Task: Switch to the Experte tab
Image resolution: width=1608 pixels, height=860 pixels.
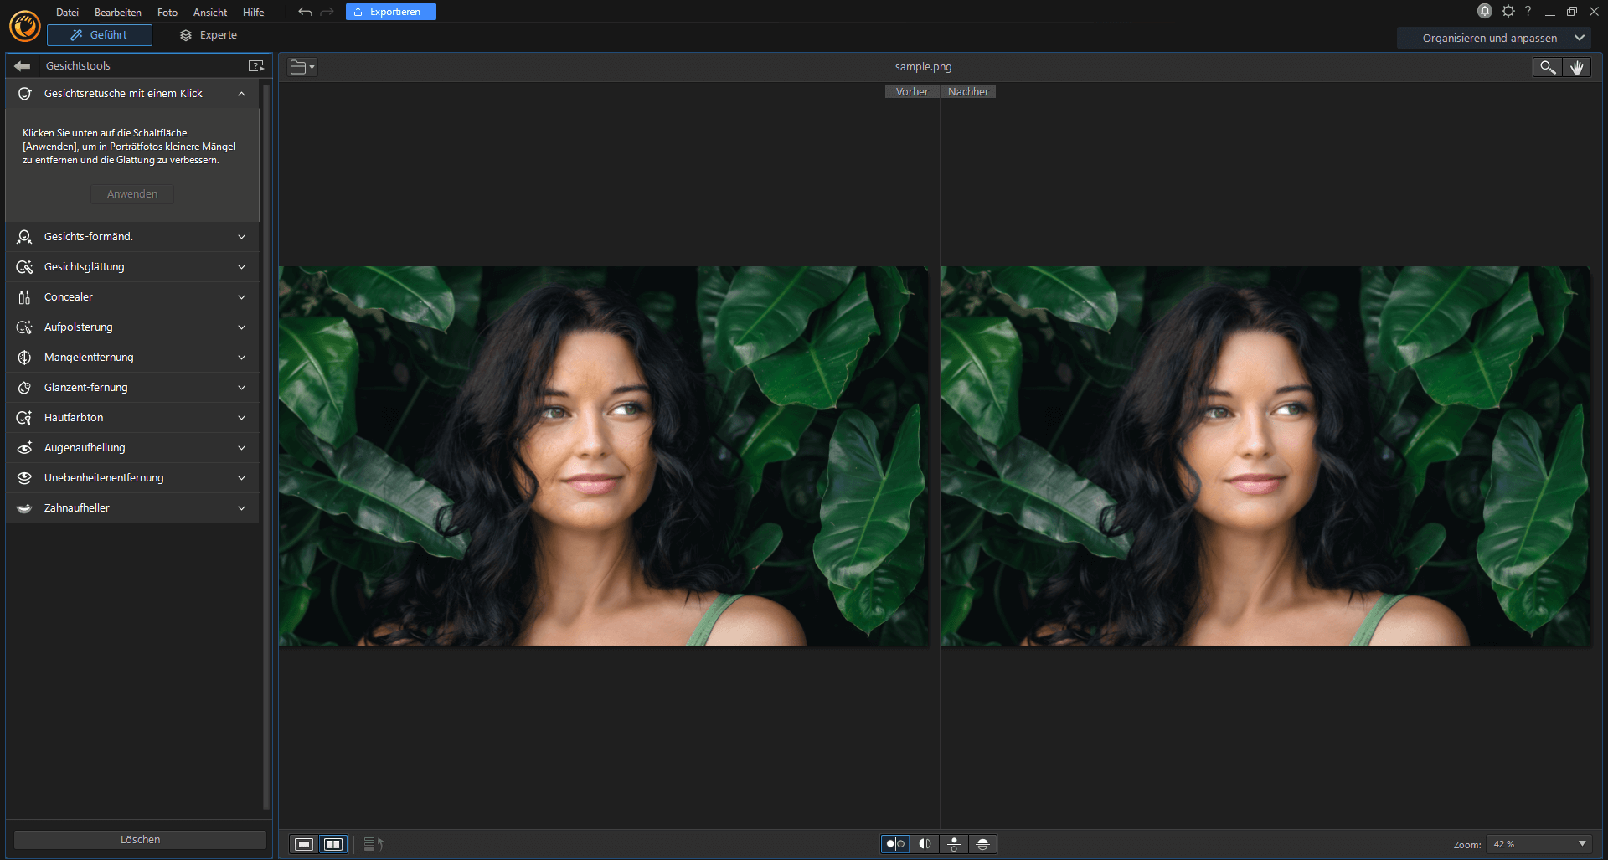Action: coord(209,34)
